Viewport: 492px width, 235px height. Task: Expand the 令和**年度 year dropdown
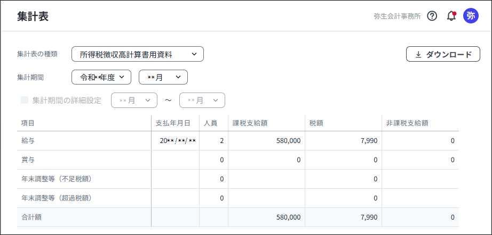coord(101,77)
